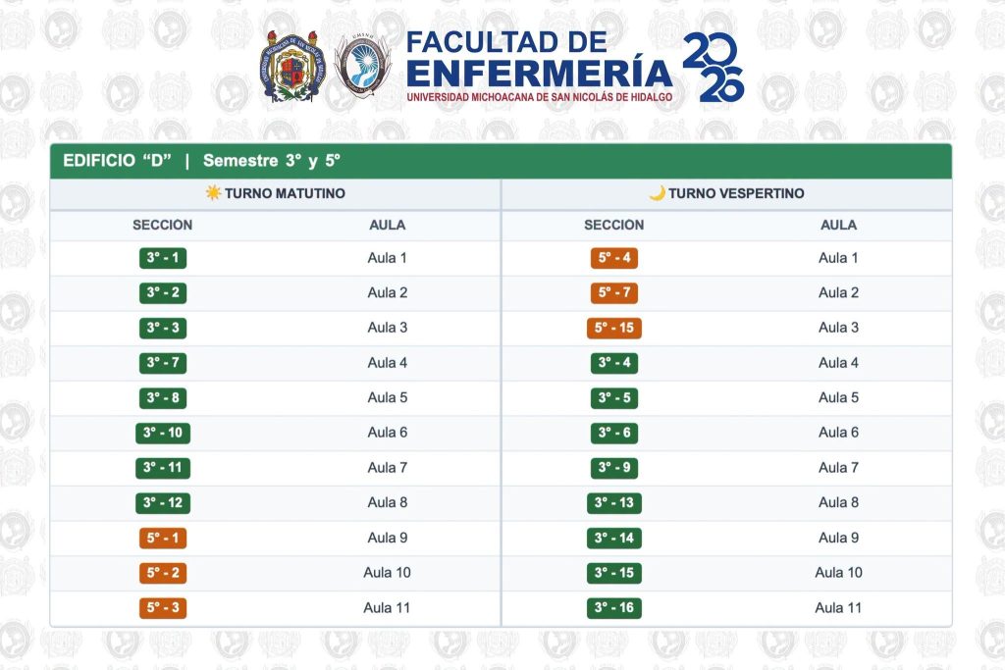Click the nursing faculty round emblem
Image resolution: width=1005 pixels, height=670 pixels.
pos(363,66)
